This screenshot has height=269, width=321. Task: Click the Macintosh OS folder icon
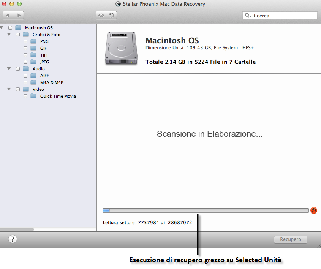pyautogui.click(x=19, y=28)
